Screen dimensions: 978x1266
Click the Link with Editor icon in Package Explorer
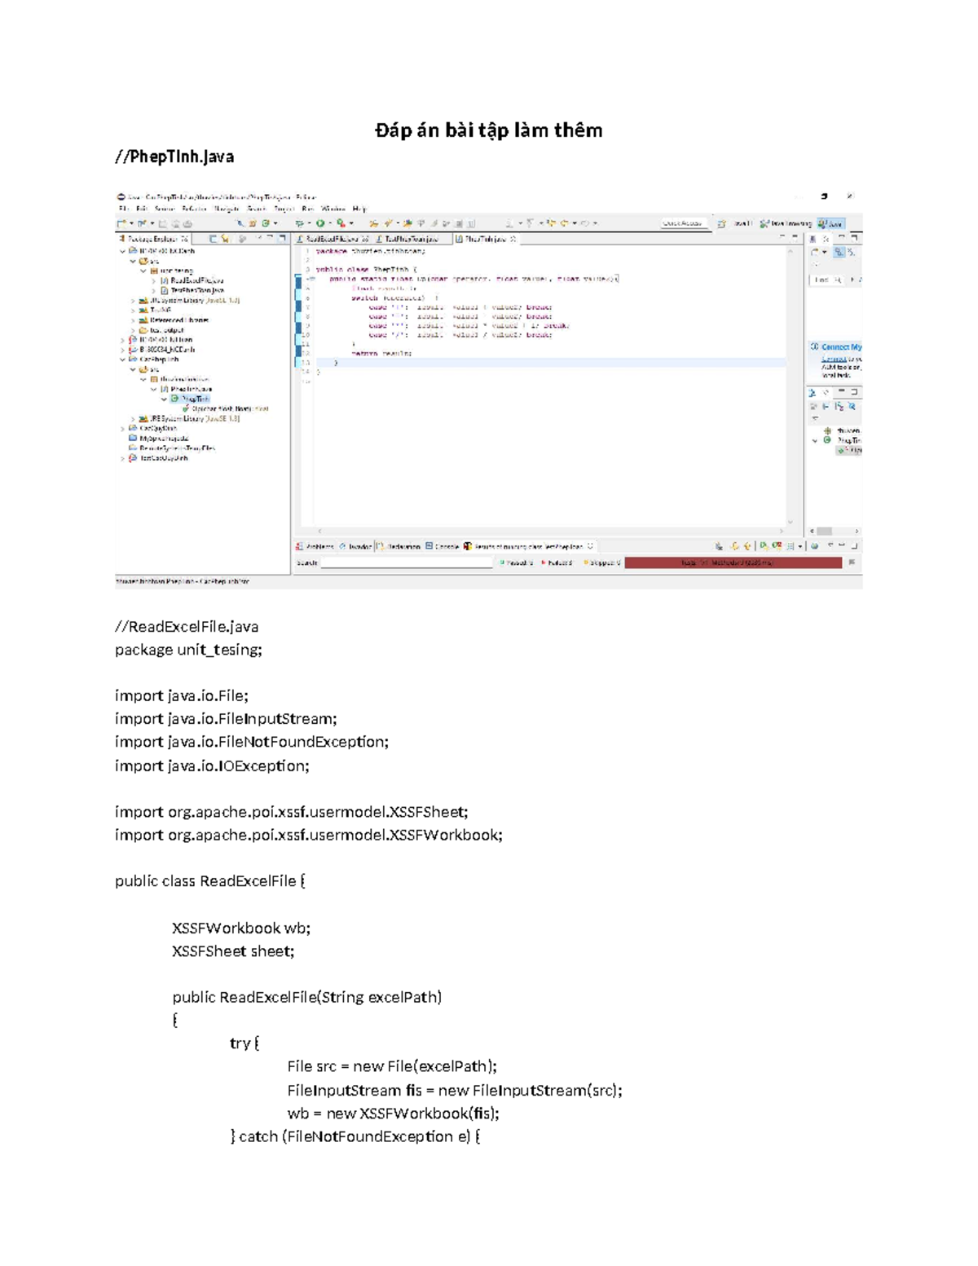pos(225,238)
